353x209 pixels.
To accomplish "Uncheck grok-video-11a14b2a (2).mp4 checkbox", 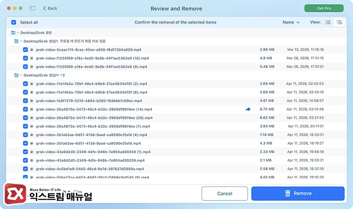I will coord(25,84).
